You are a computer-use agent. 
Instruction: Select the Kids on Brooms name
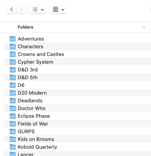tap(36, 139)
